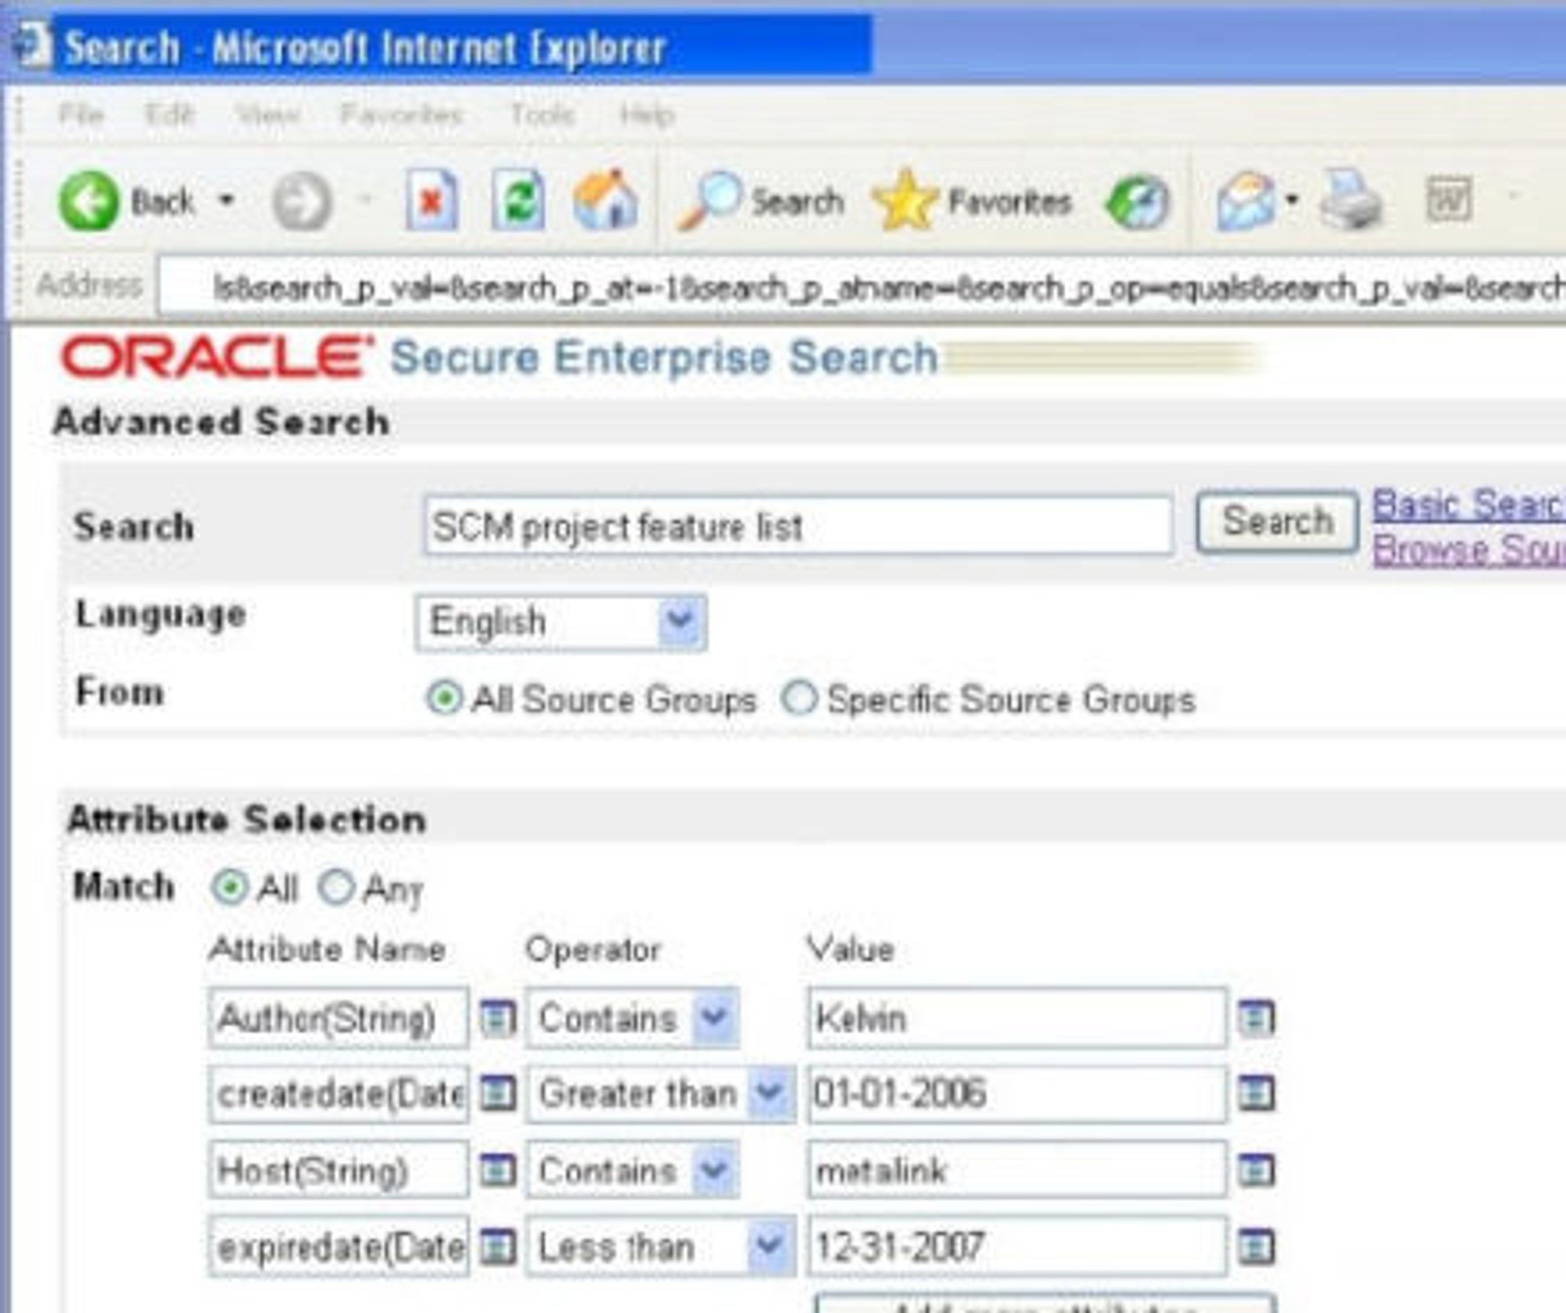Open the Help menu
Screen dimensions: 1566x1313
point(647,115)
